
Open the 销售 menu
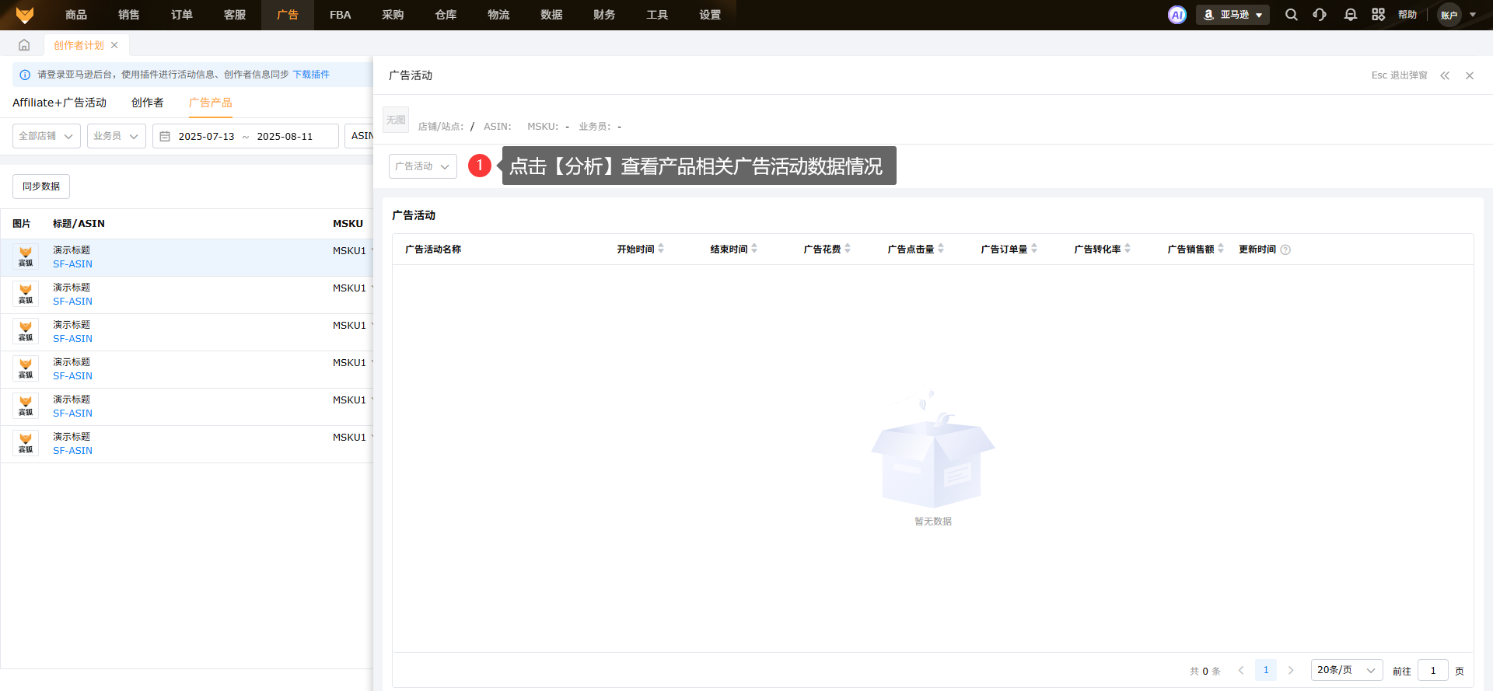pos(129,15)
